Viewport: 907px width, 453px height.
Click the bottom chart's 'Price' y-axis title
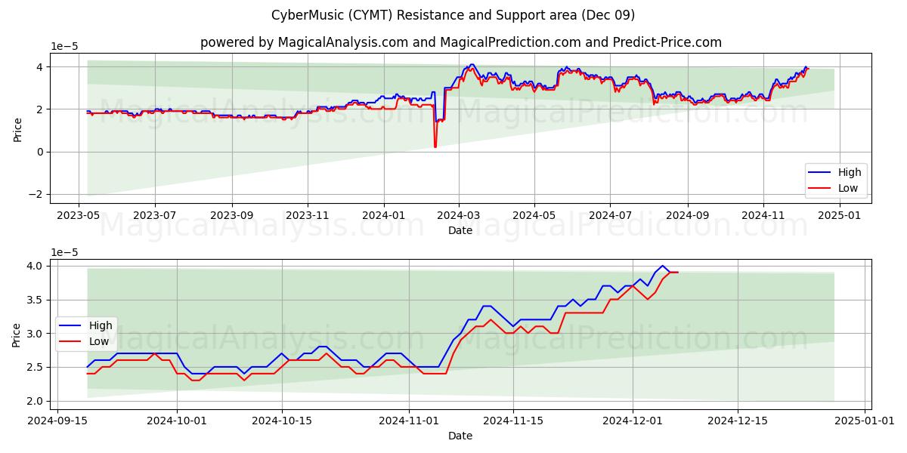pos(17,334)
